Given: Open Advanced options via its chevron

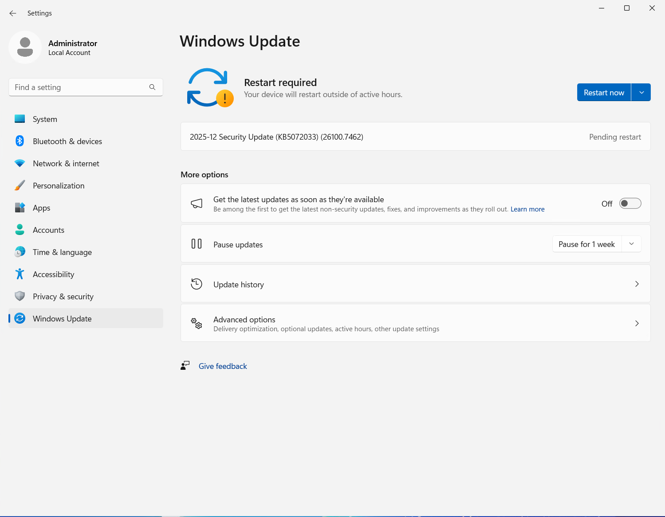Looking at the screenshot, I should pyautogui.click(x=637, y=323).
